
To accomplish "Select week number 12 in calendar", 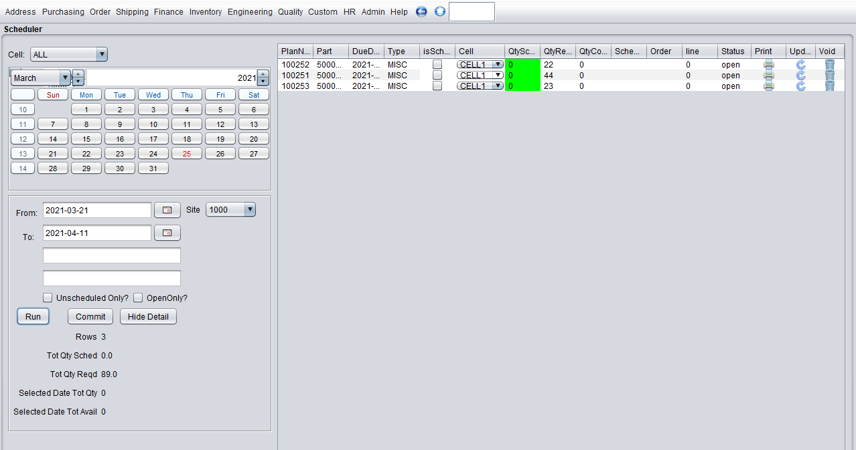I will click(x=23, y=139).
